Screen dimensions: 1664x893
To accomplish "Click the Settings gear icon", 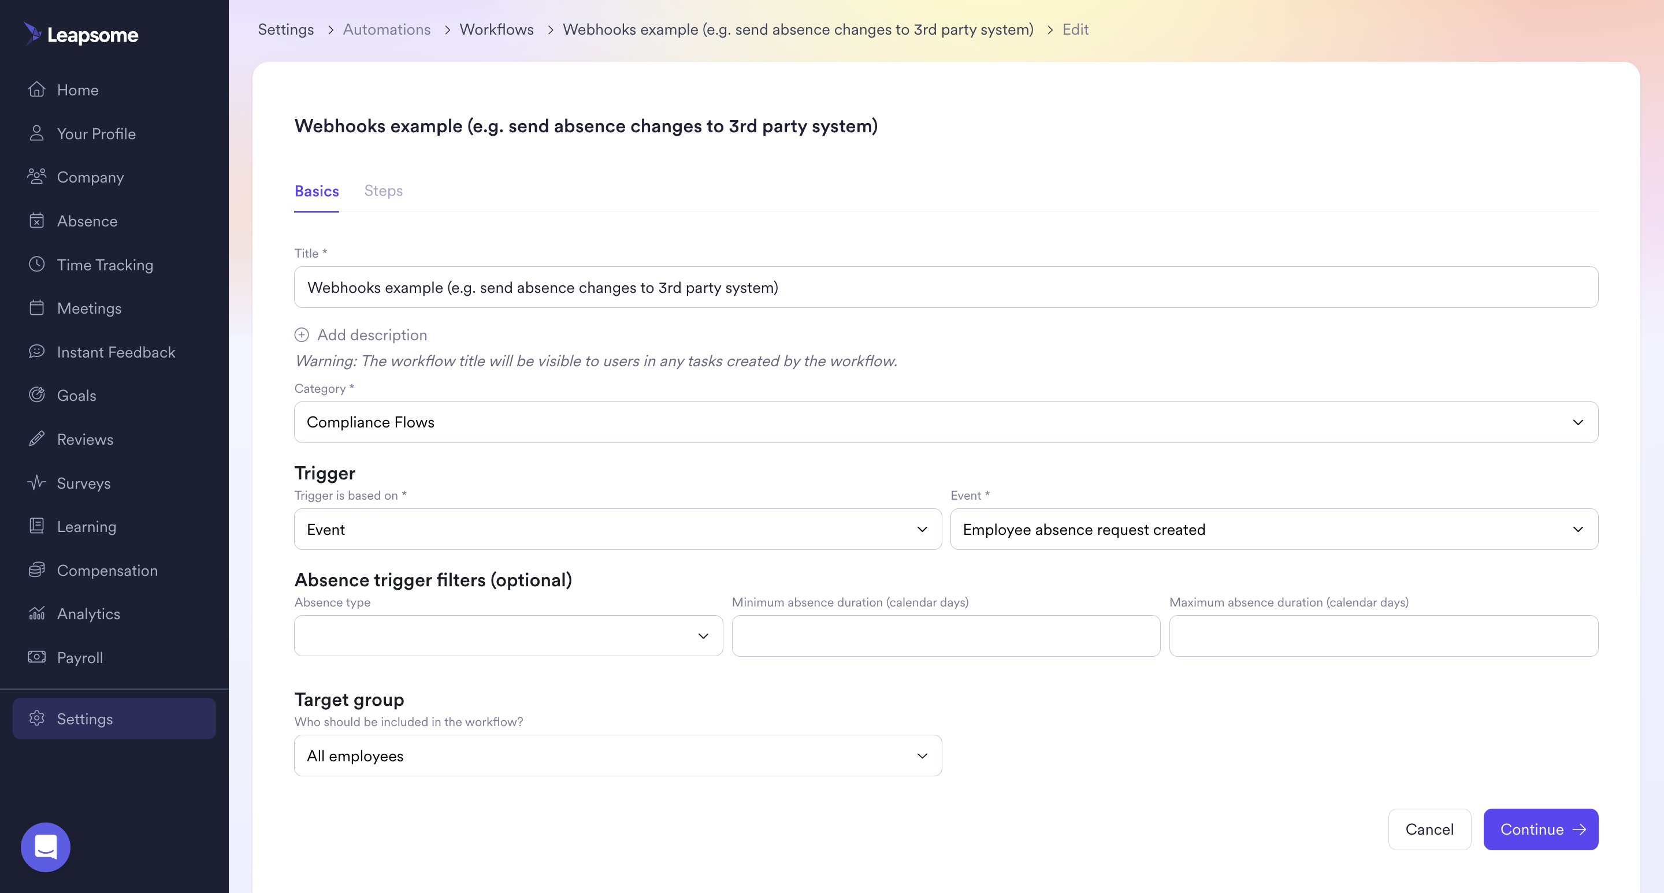I will click(x=37, y=718).
